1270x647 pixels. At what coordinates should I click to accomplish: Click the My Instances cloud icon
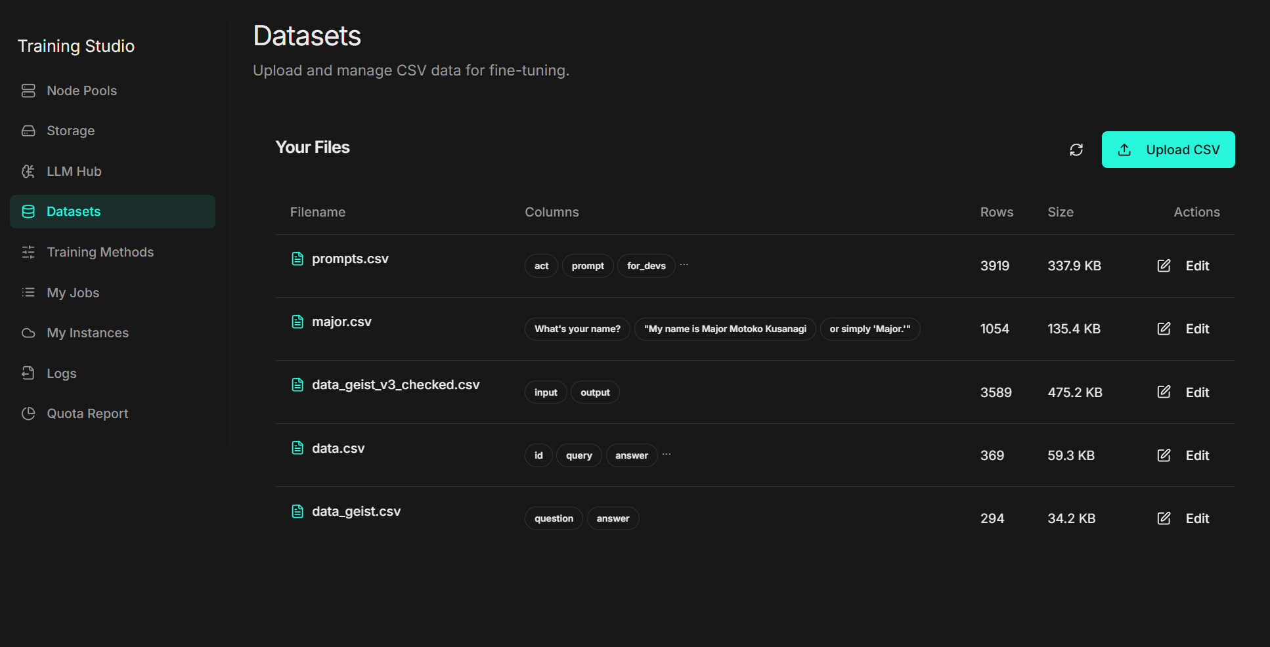point(28,333)
